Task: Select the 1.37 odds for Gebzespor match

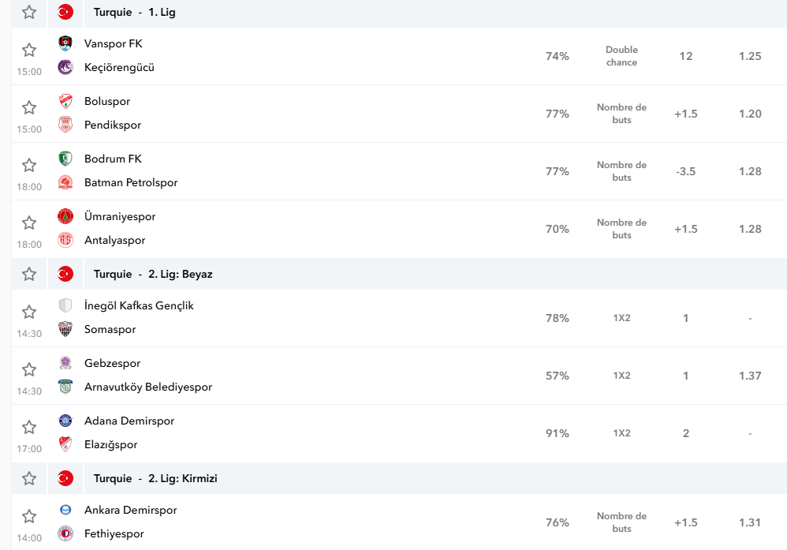Action: (750, 376)
